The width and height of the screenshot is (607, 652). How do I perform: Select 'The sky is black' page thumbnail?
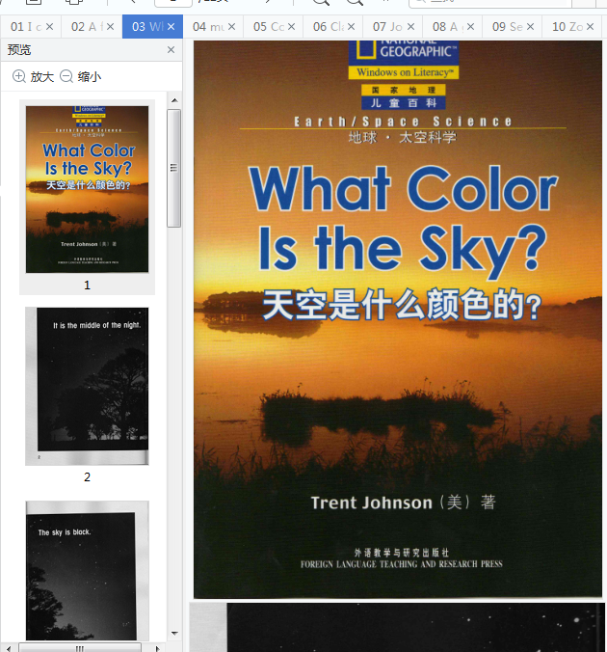click(87, 571)
